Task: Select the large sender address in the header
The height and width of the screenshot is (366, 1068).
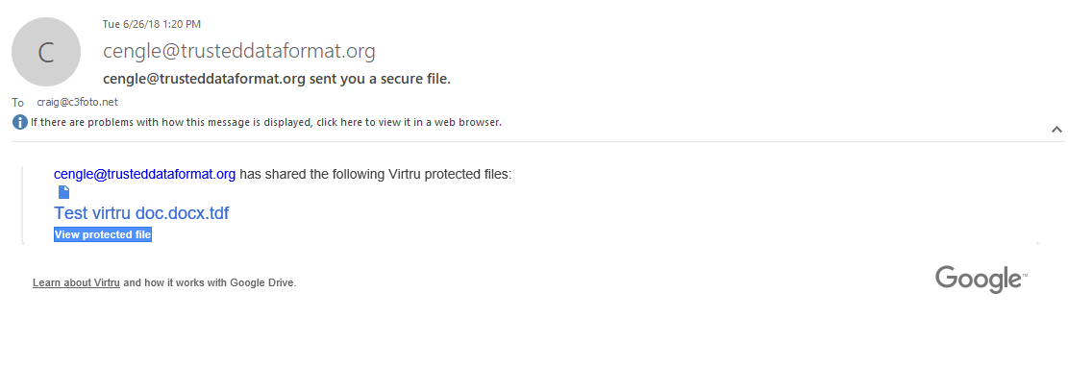Action: 239,51
